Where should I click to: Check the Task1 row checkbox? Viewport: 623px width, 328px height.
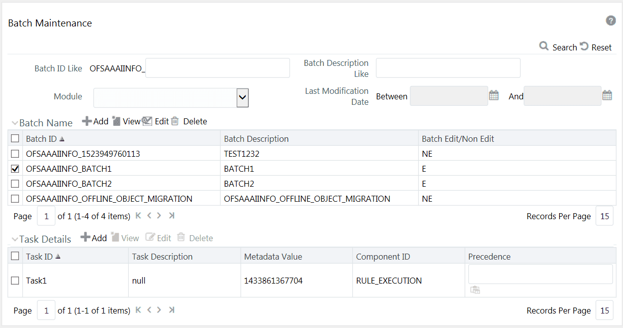point(15,281)
